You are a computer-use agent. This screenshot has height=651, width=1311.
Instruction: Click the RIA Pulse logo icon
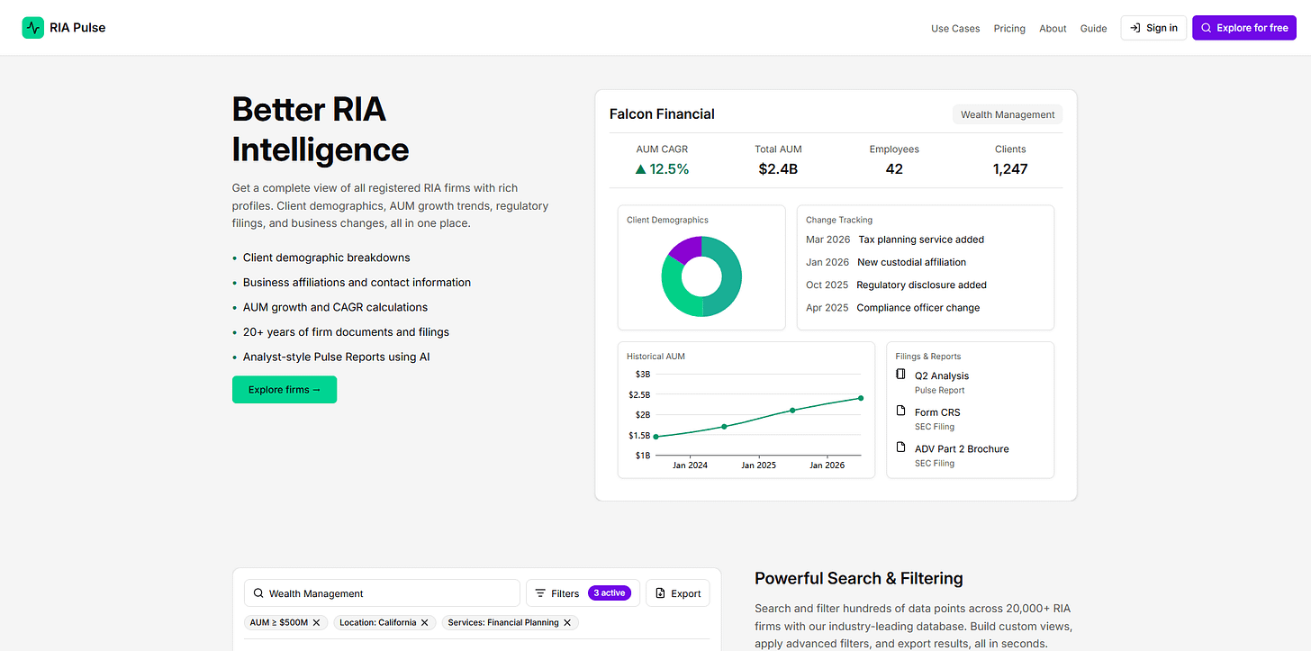click(x=32, y=28)
